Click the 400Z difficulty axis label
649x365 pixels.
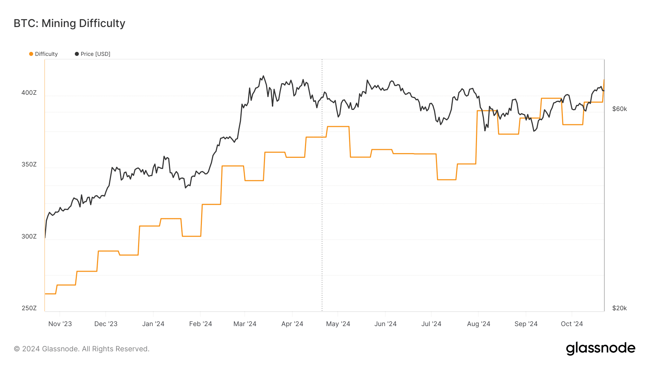pyautogui.click(x=29, y=93)
